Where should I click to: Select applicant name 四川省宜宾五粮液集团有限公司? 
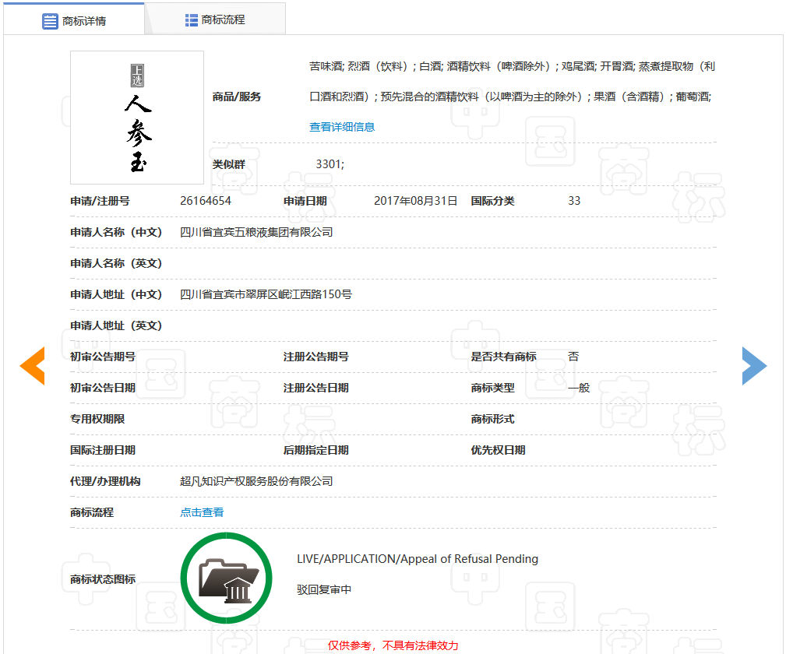256,232
